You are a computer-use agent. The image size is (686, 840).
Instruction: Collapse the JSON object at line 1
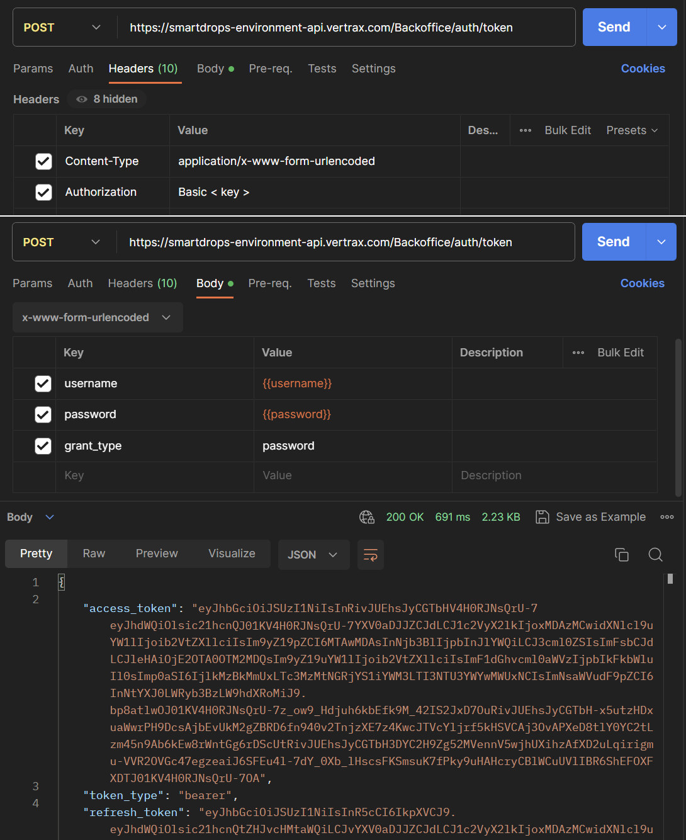coord(61,582)
